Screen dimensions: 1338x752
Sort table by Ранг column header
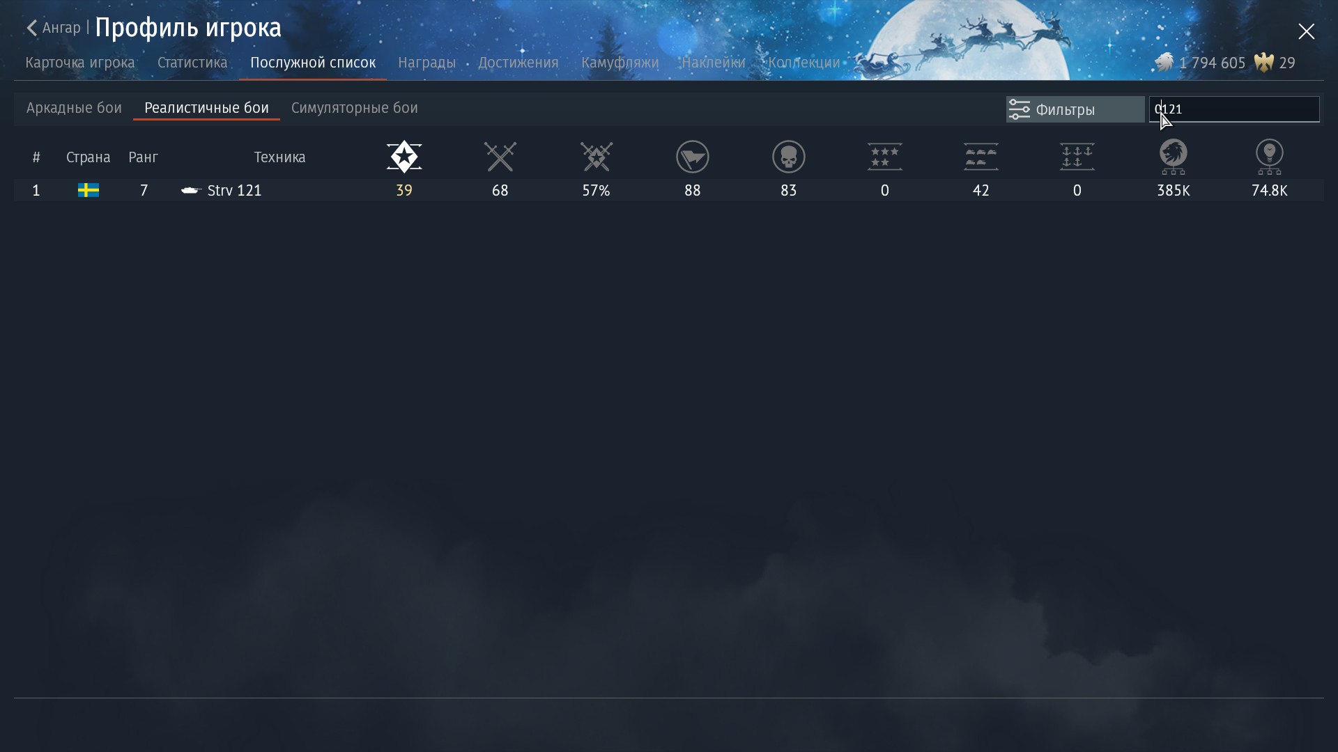point(143,157)
